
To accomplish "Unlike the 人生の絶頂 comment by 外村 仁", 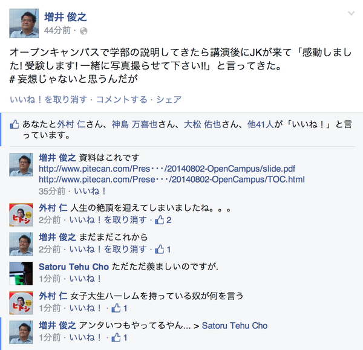I will coord(108,220).
